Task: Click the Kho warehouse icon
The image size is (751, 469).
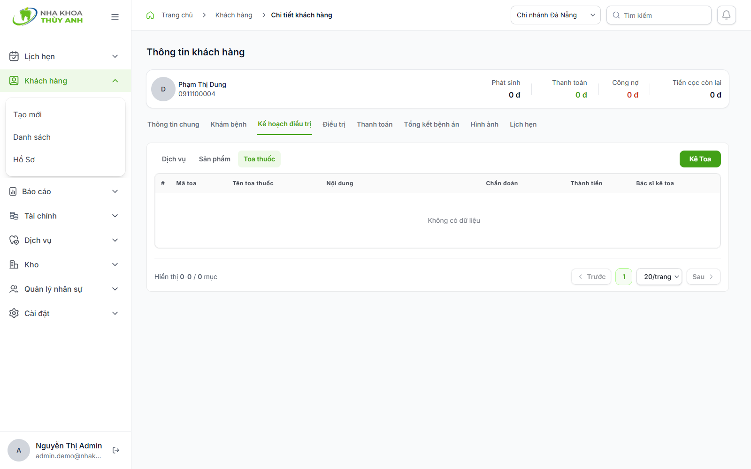Action: coord(14,265)
